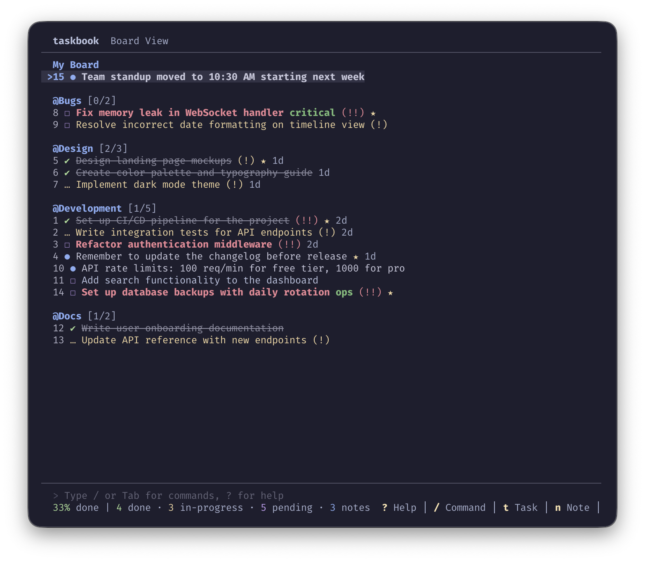Collapse the @Docs board group
645x562 pixels.
coord(67,316)
